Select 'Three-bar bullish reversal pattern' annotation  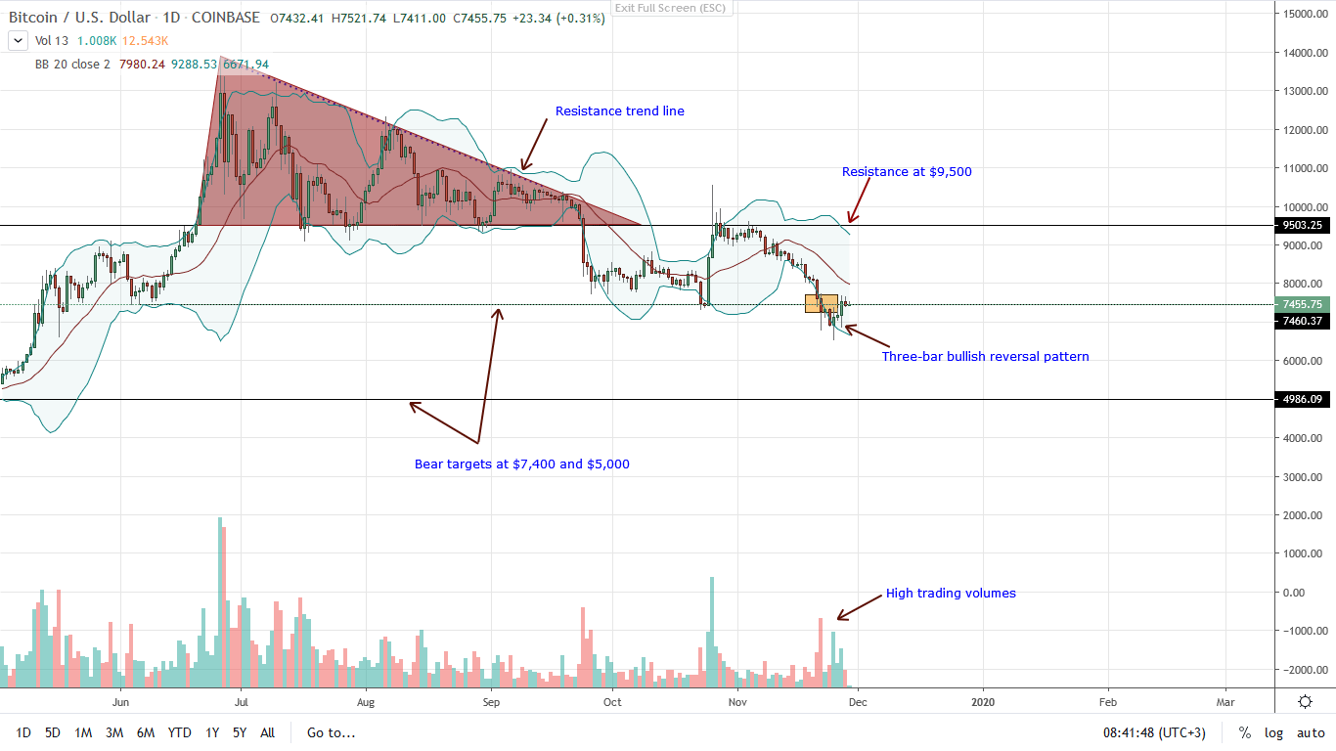pos(985,357)
